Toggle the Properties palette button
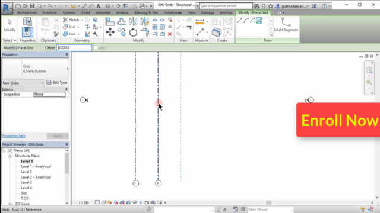The image size is (380, 213). tap(27, 32)
